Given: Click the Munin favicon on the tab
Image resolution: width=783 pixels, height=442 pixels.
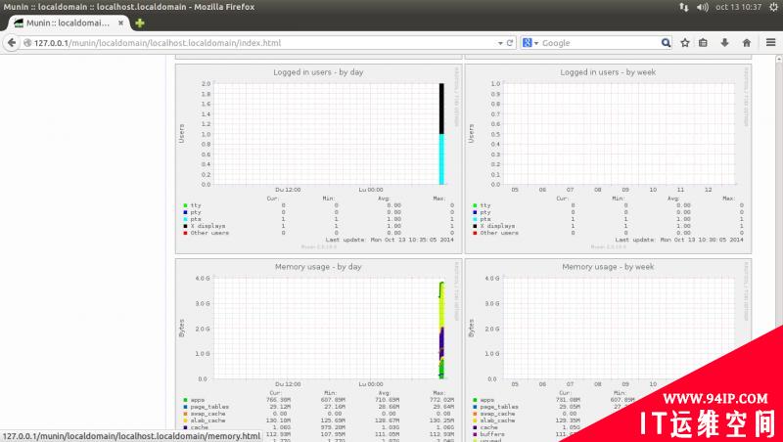Looking at the screenshot, I should [x=19, y=22].
